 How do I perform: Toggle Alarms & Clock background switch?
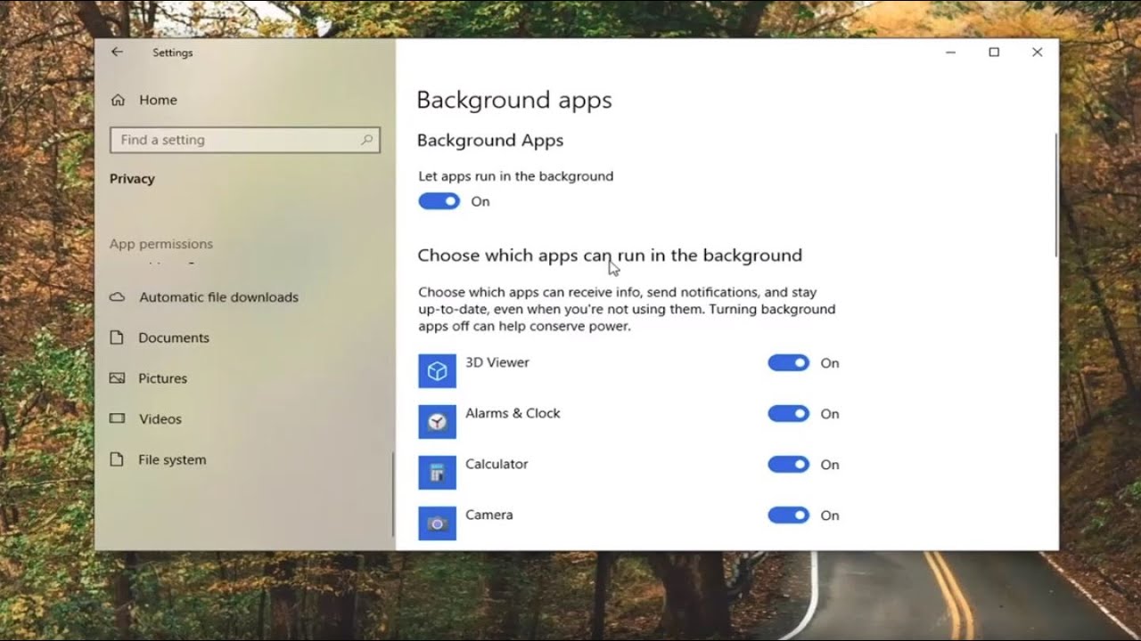pyautogui.click(x=788, y=413)
